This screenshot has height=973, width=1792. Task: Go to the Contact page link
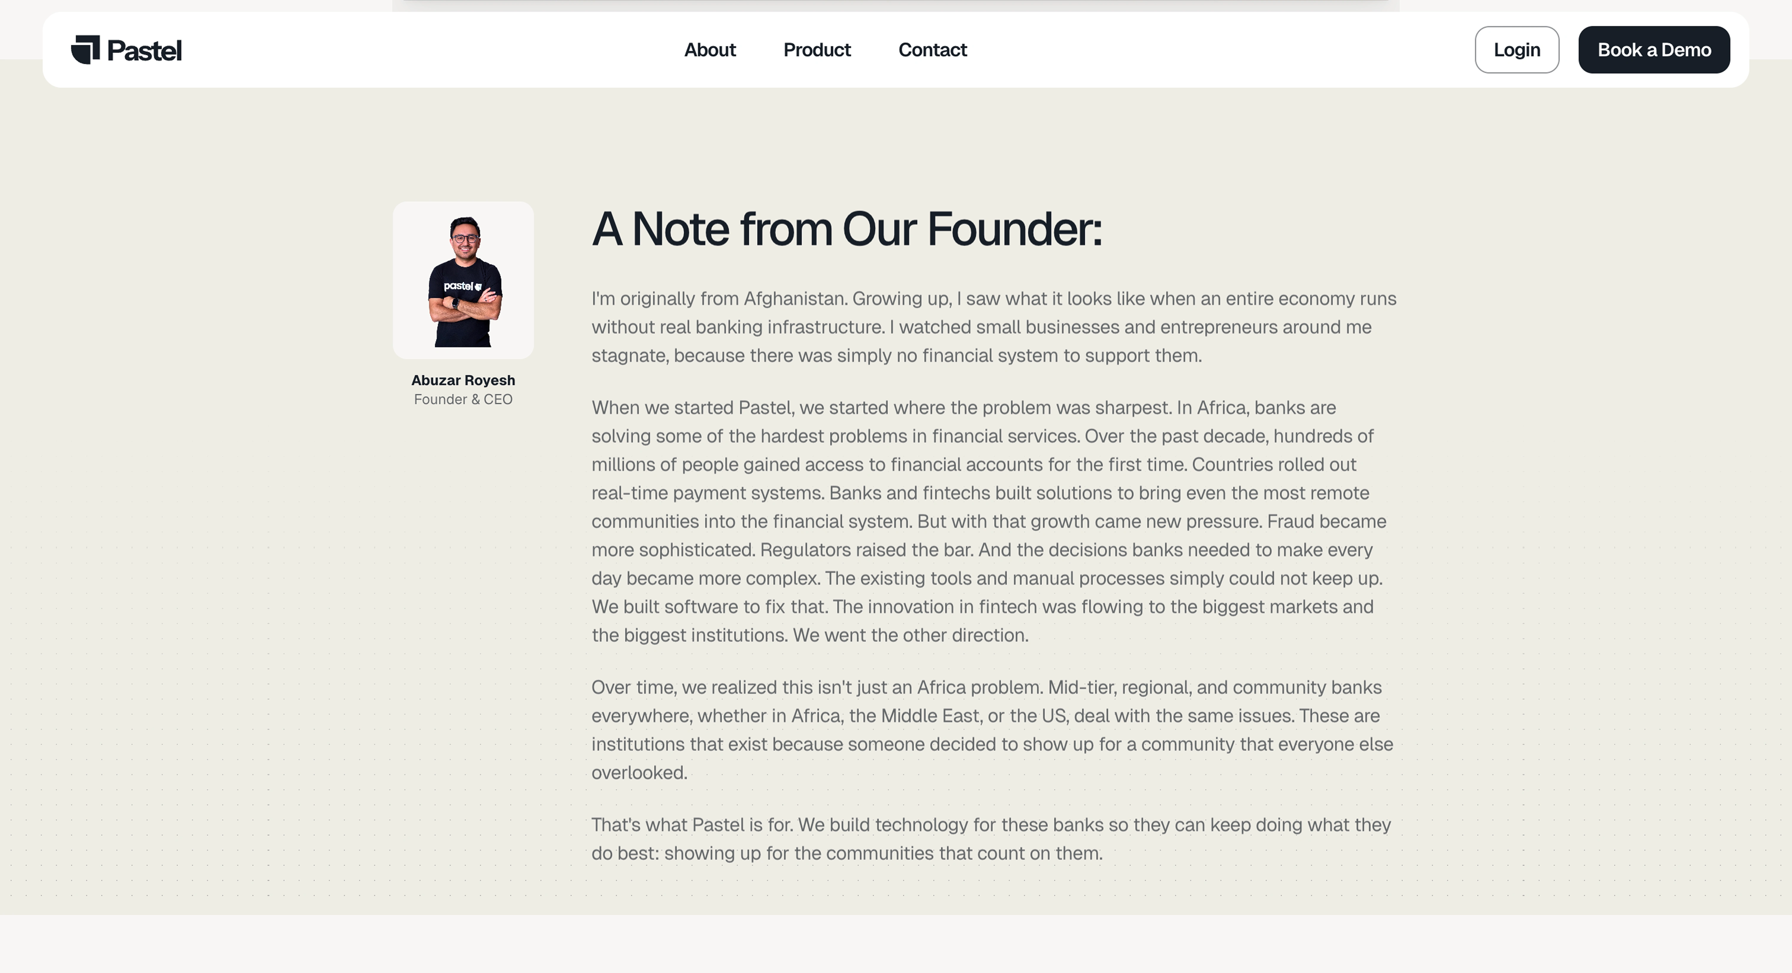932,50
